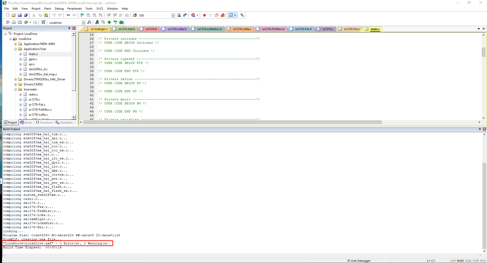The width and height of the screenshot is (487, 263).
Task: Show the editor tab list dropdown
Action: (479, 29)
